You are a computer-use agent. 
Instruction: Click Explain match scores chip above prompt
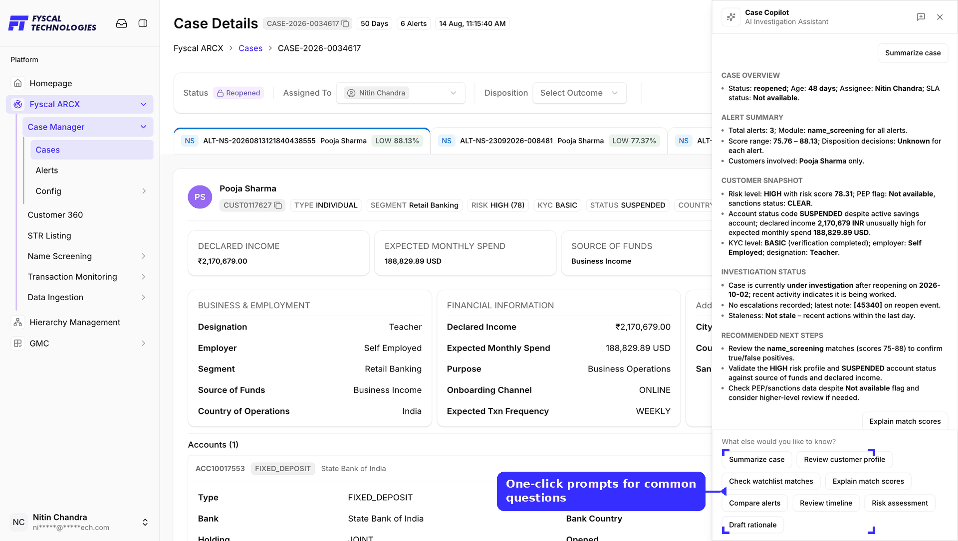905,421
